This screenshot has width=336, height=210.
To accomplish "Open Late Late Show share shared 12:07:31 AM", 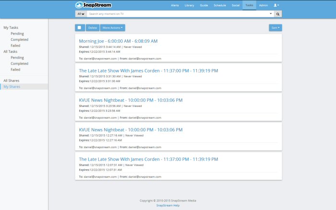I will [x=148, y=159].
